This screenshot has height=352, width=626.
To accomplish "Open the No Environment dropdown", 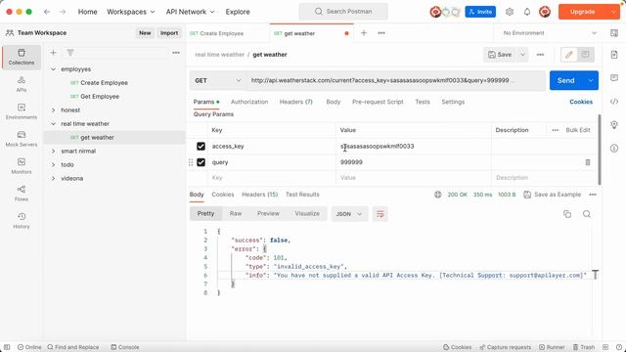I will pos(550,33).
